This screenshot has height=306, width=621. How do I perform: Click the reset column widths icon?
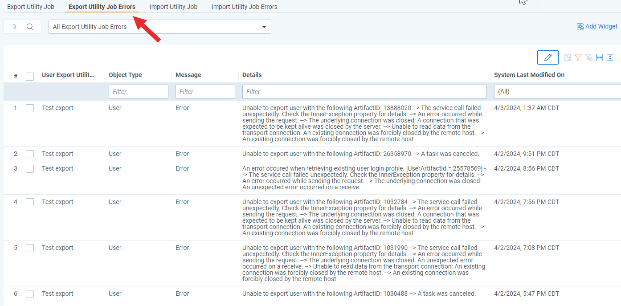pyautogui.click(x=599, y=57)
